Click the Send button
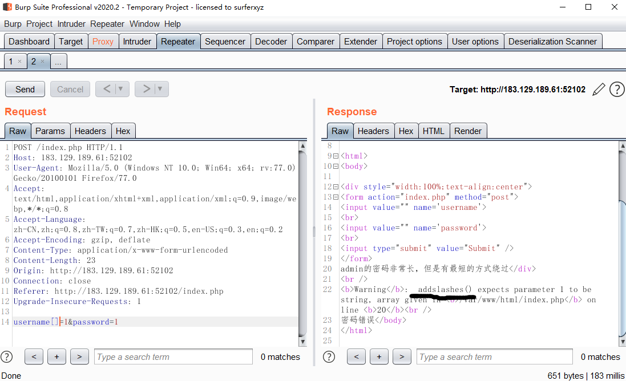 [25, 89]
